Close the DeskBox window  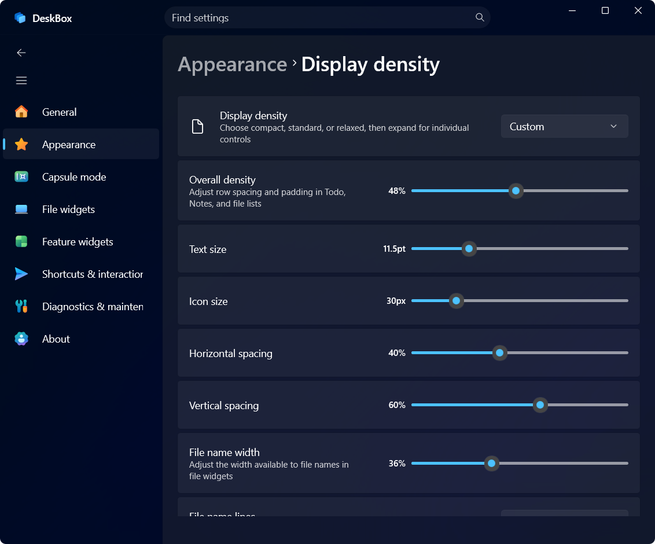pyautogui.click(x=638, y=10)
